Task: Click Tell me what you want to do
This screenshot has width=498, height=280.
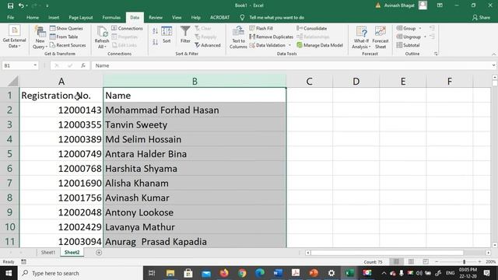Action: pos(276,17)
